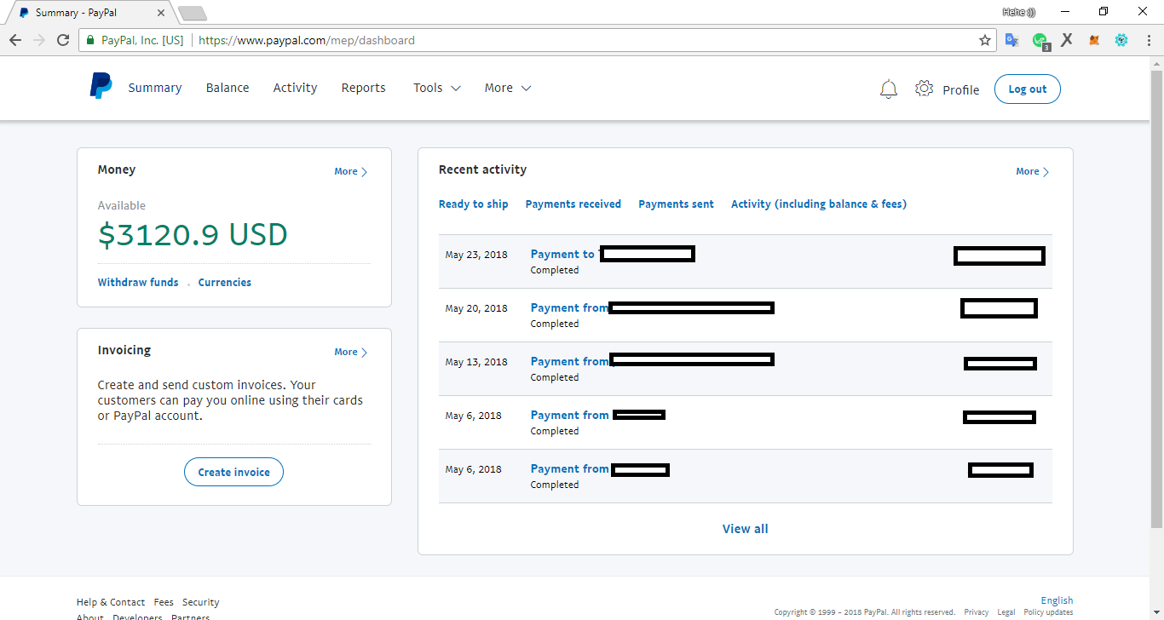Close the Summary - PayPal tab
1164x620 pixels.
coord(161,13)
